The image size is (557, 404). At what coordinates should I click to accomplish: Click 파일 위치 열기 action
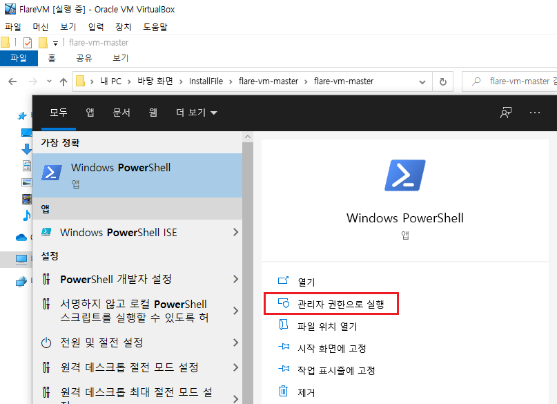coord(327,326)
